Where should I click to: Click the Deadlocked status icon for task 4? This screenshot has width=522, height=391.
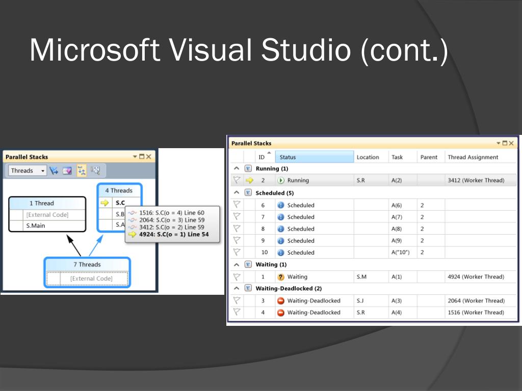coord(281,313)
